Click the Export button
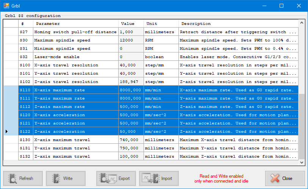The image size is (308, 189). (116, 178)
